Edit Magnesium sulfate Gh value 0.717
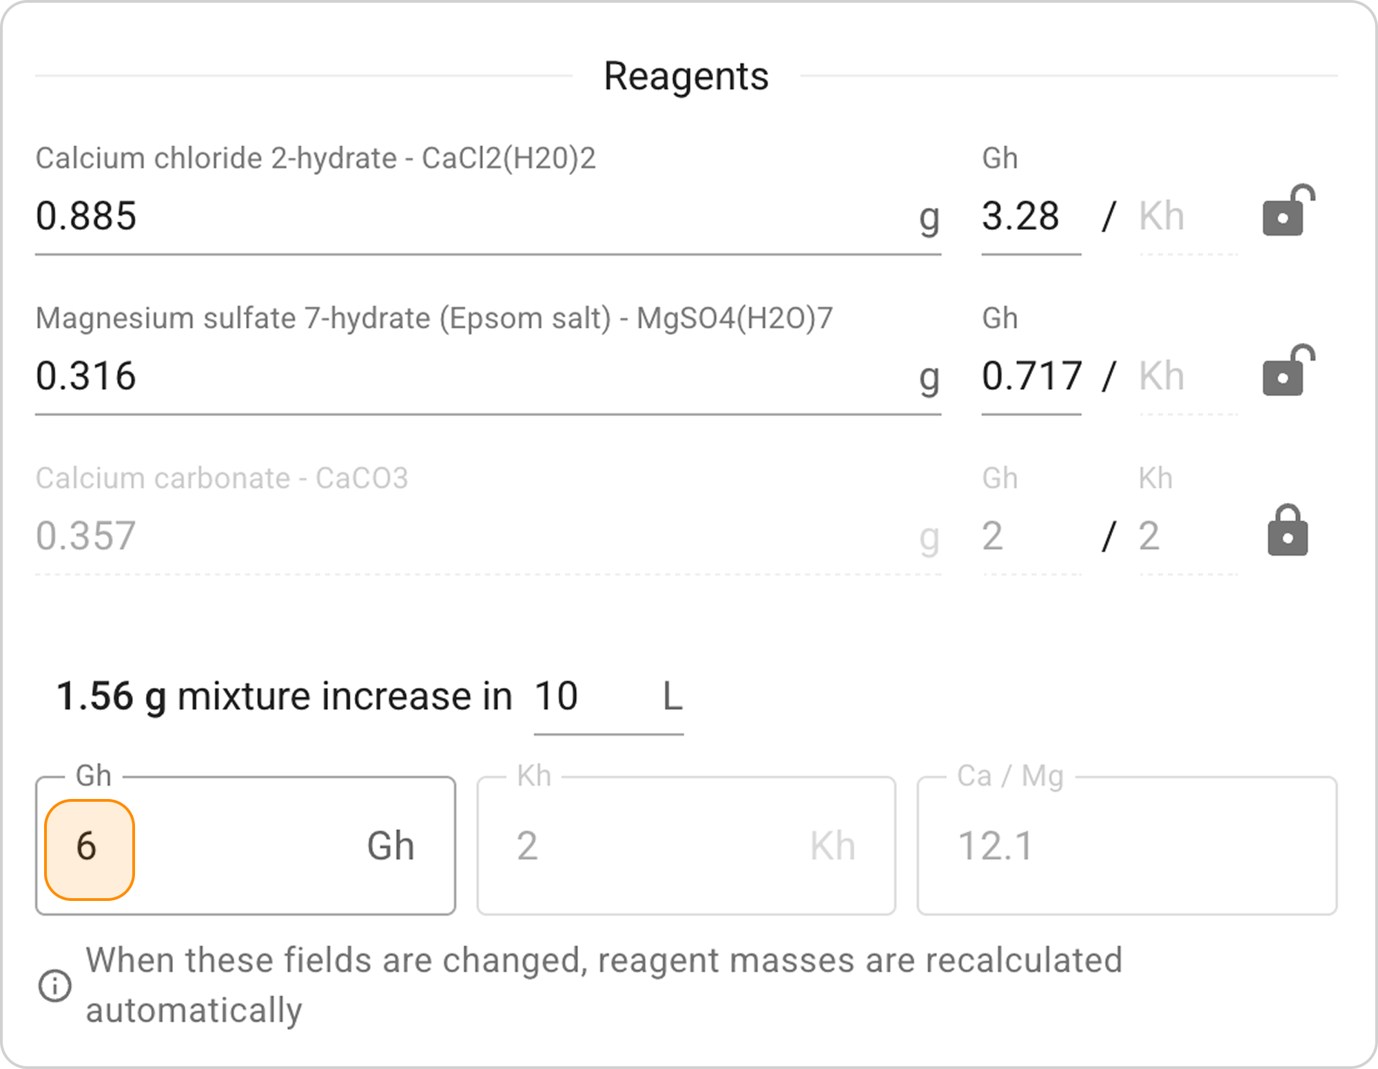Image resolution: width=1378 pixels, height=1069 pixels. (x=1031, y=376)
